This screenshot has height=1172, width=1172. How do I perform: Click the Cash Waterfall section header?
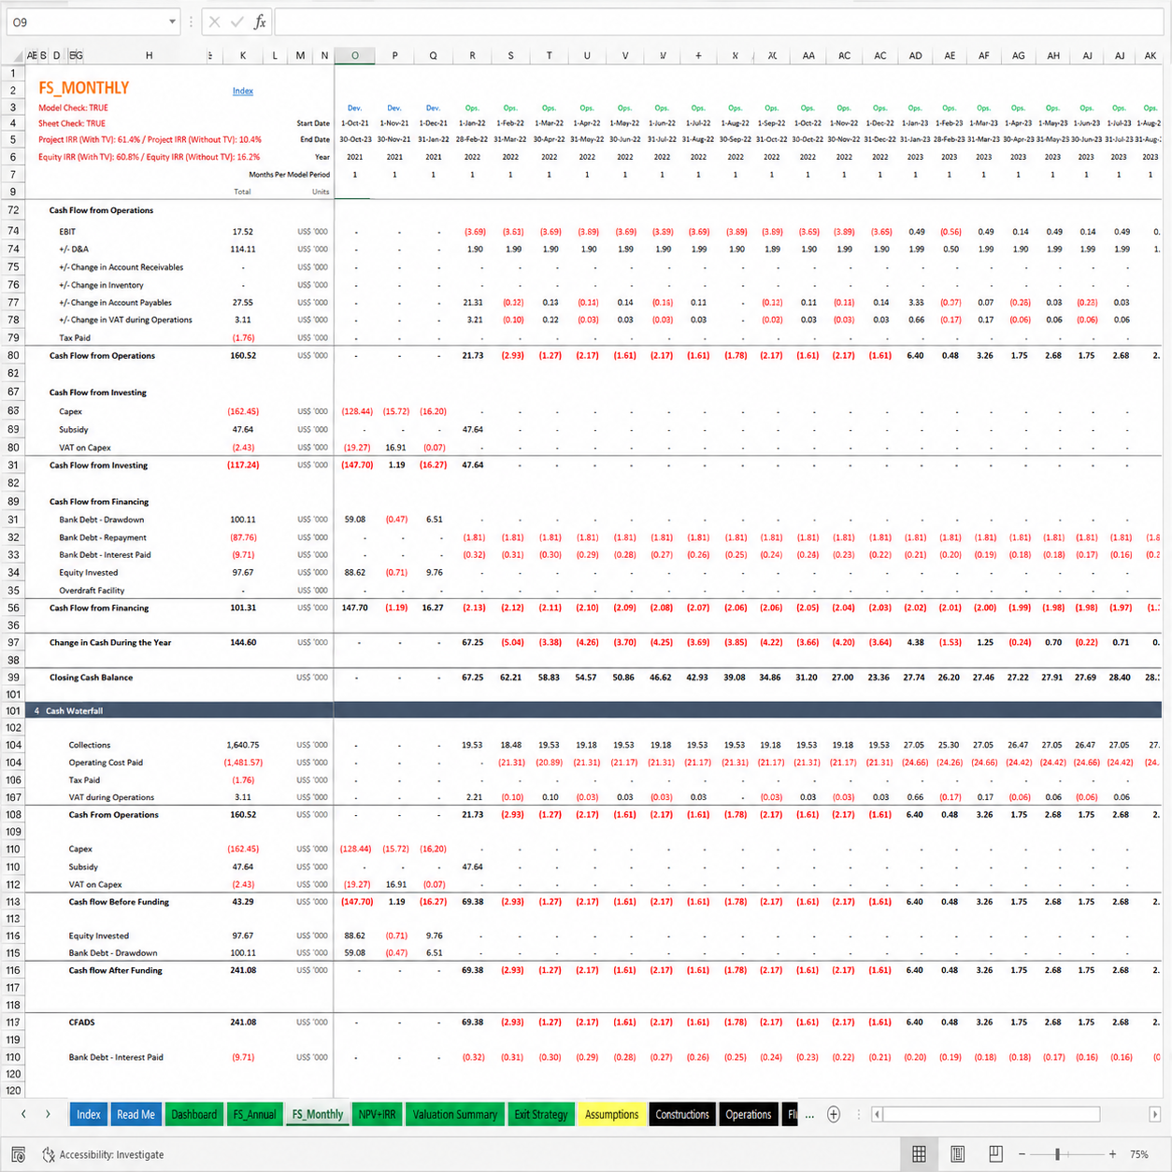coord(75,710)
